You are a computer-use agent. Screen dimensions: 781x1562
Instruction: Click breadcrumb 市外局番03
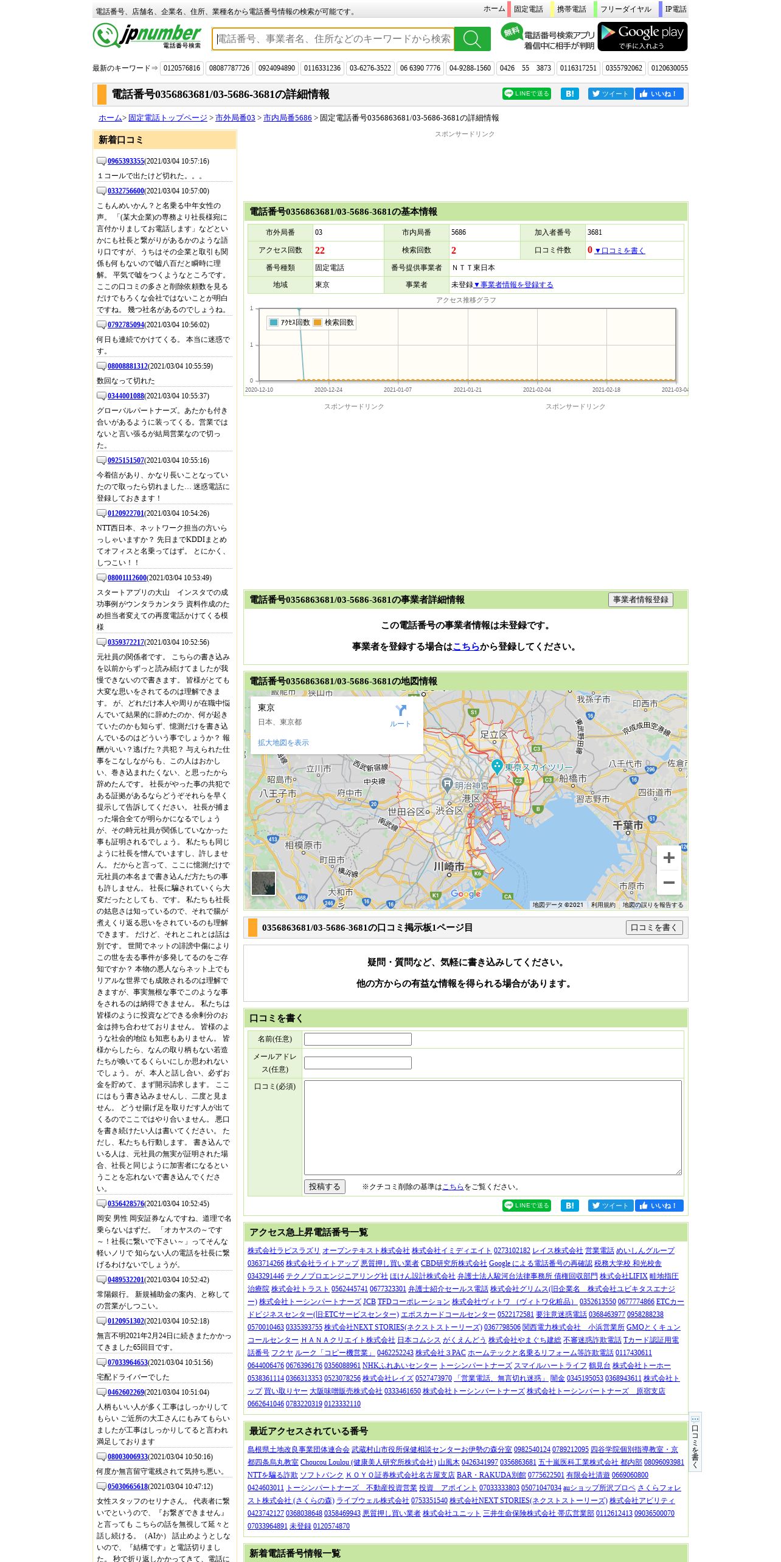click(x=235, y=118)
